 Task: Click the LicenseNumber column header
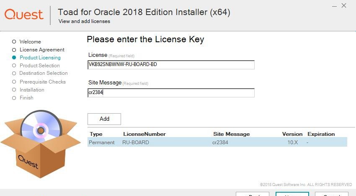tap(144, 134)
